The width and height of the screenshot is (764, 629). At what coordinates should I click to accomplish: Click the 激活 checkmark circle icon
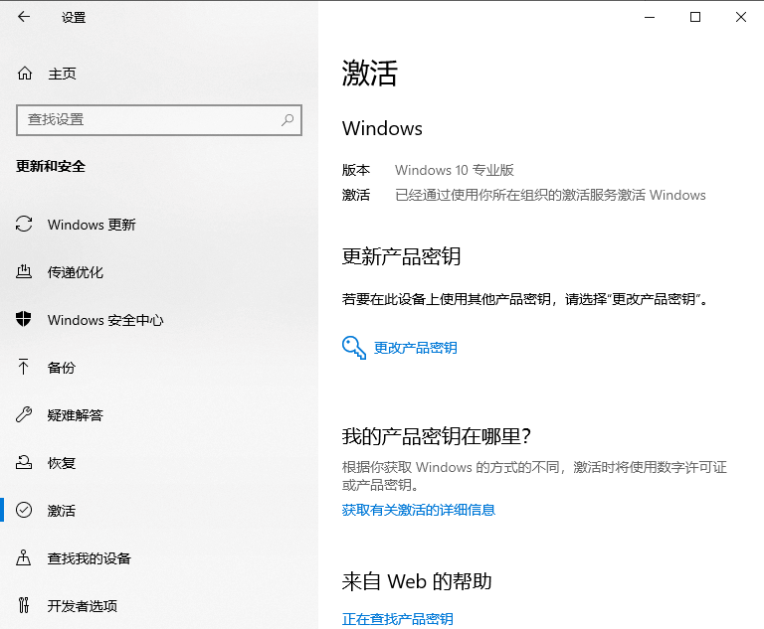pyautogui.click(x=24, y=510)
